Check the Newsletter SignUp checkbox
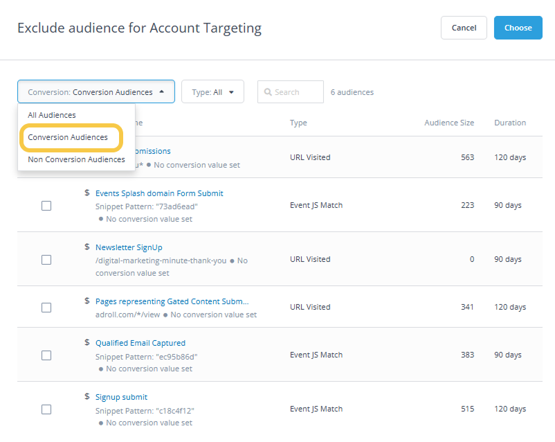 point(46,260)
